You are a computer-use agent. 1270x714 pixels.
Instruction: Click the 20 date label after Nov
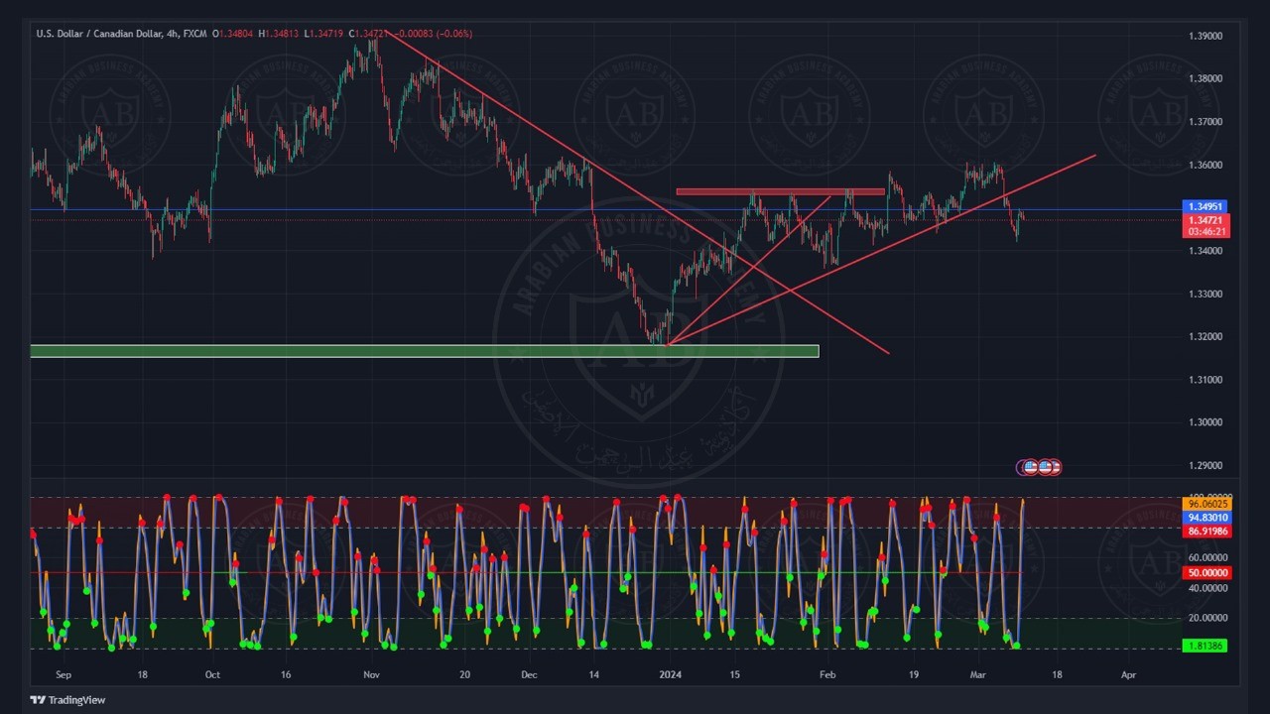[464, 674]
